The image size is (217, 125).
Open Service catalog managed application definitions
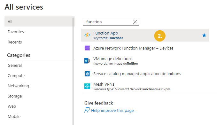137,74
